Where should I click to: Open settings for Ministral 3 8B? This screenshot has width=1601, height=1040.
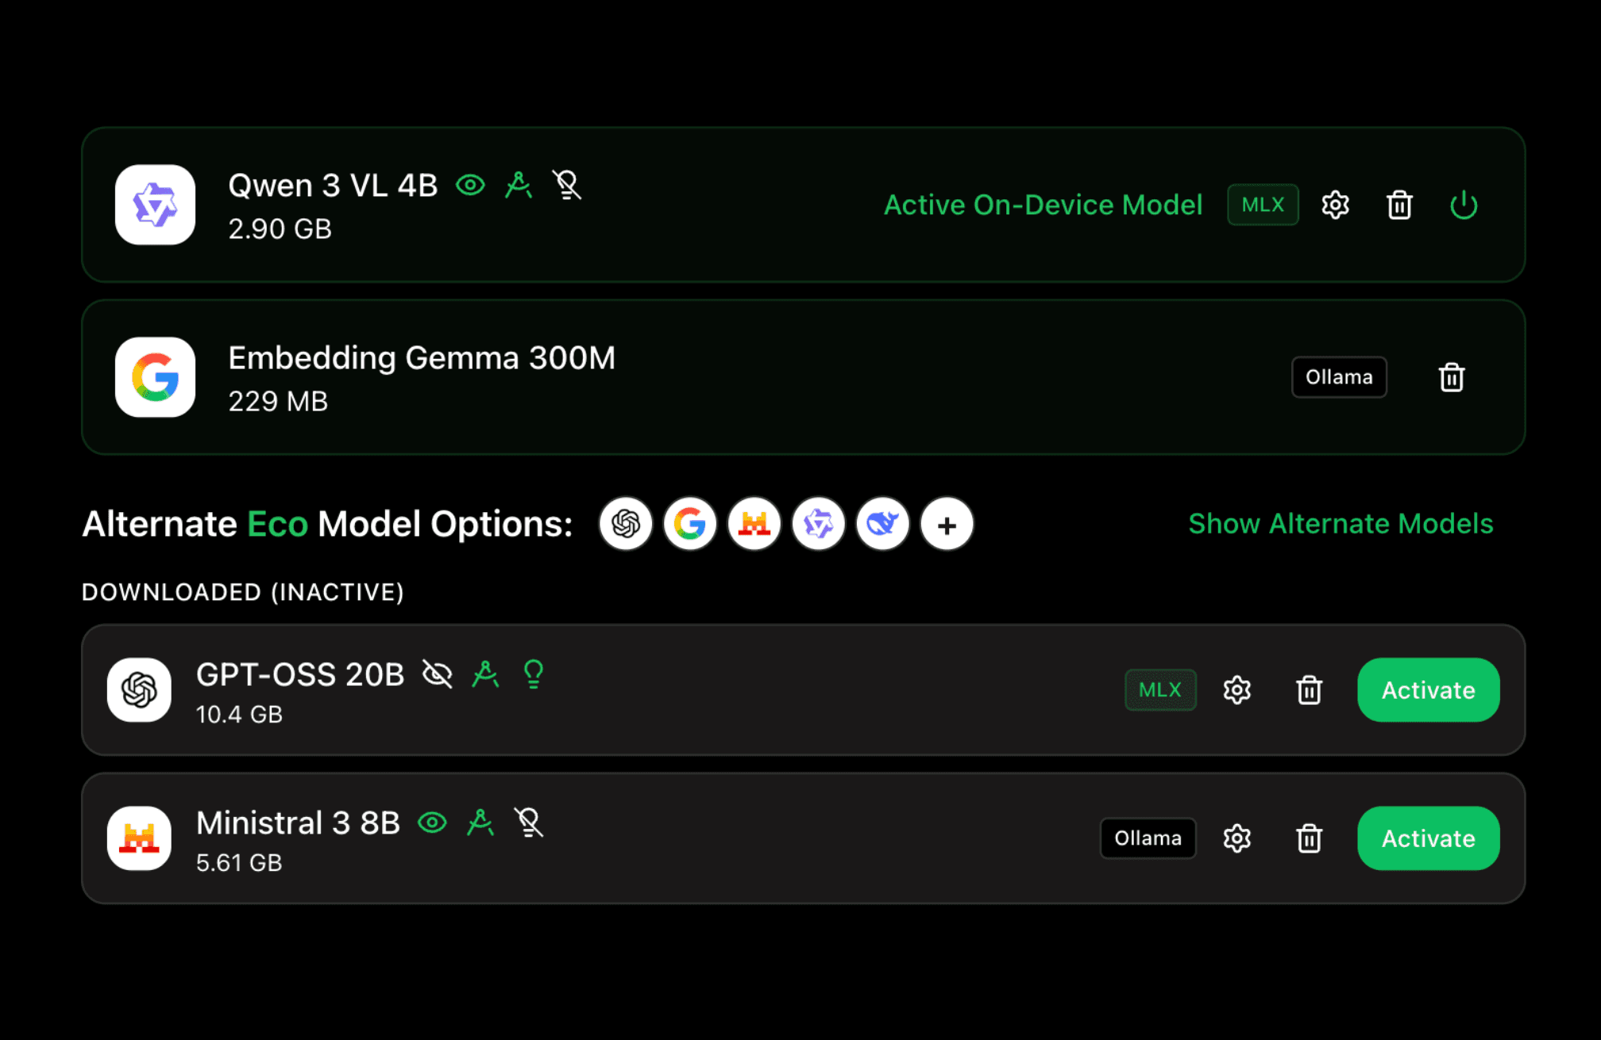(x=1236, y=838)
